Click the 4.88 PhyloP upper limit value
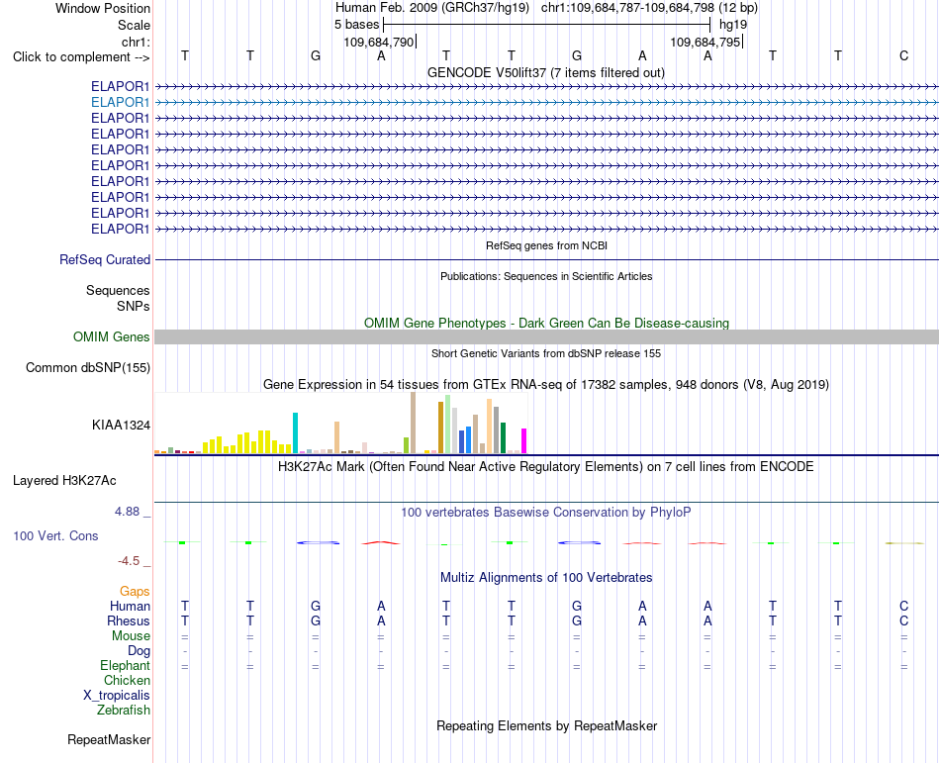The height and width of the screenshot is (763, 940). click(127, 512)
